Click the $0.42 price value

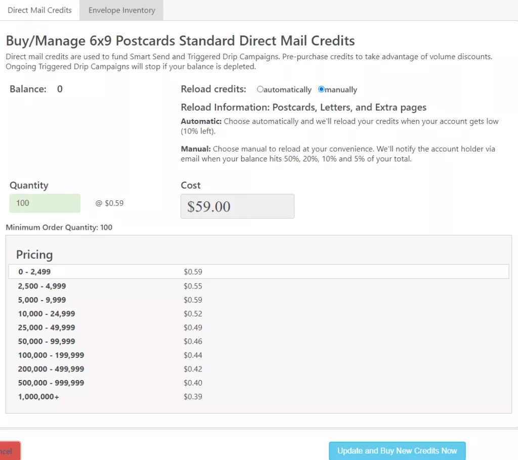193,369
